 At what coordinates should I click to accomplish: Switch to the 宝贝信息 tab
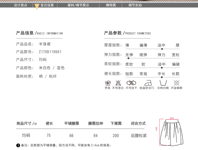[x=47, y=5]
